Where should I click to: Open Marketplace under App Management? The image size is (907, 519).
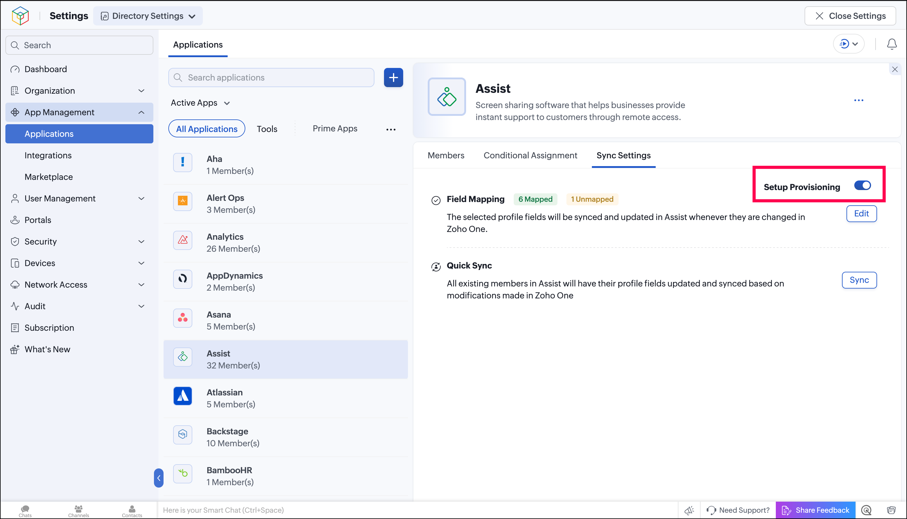point(79,177)
